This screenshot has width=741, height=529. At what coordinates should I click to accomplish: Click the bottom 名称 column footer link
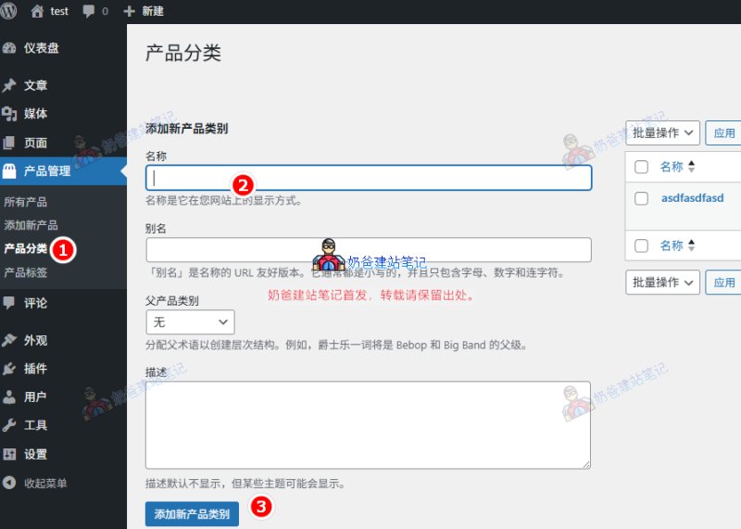(672, 246)
